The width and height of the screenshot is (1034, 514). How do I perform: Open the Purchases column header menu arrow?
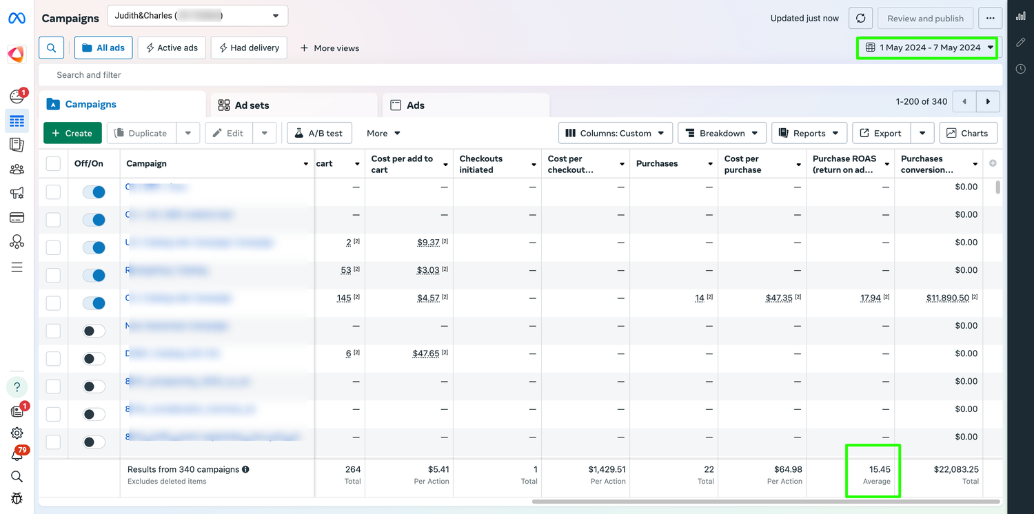pyautogui.click(x=710, y=164)
